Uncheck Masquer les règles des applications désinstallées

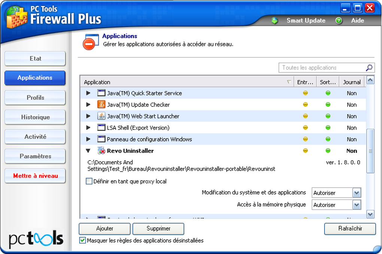point(83,241)
